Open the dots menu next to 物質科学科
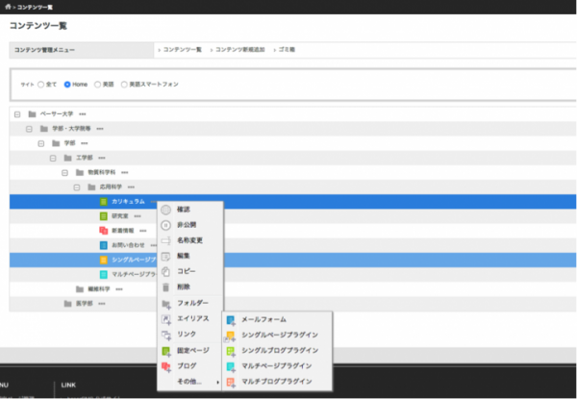Viewport: 577px width, 399px height. (125, 172)
